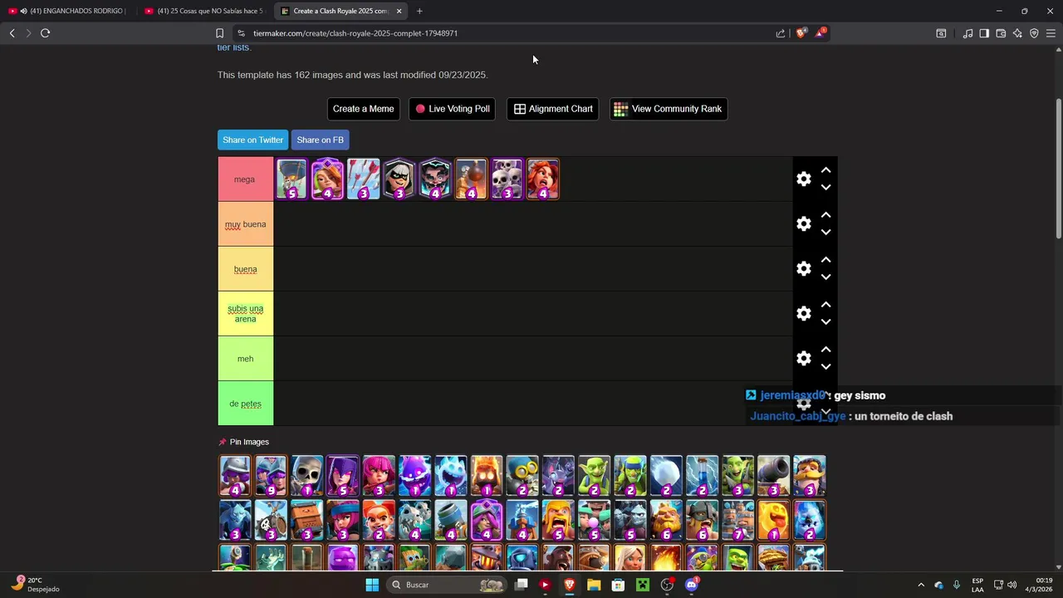Click the taskbar Buscar search box
The width and height of the screenshot is (1063, 598).
pyautogui.click(x=448, y=585)
